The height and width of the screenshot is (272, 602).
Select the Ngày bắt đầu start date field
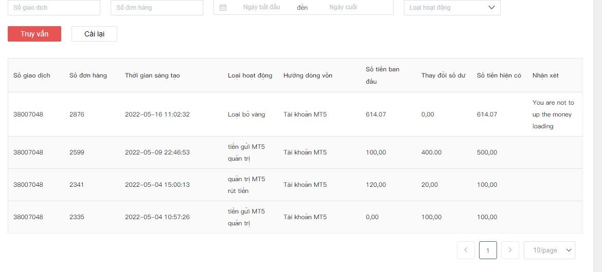(x=261, y=7)
